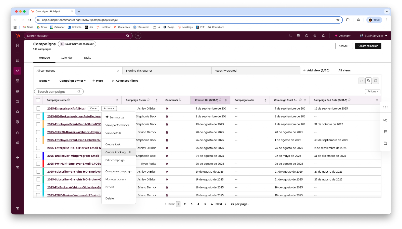402x229 pixels.
Task: Go to the Next page
Action: [x=221, y=204]
